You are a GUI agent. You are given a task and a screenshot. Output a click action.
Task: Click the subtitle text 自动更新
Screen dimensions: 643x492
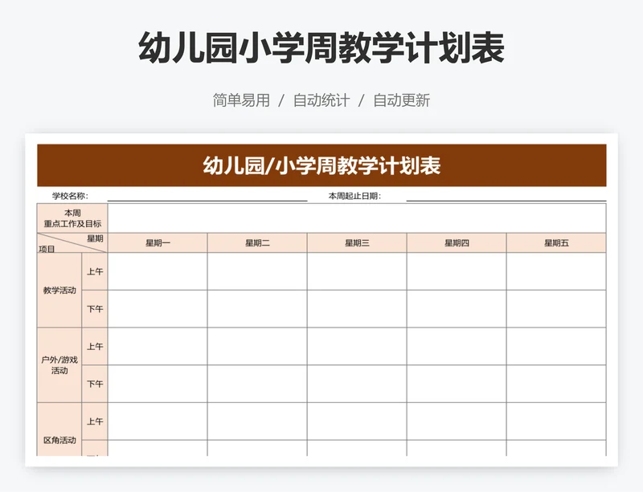tap(401, 100)
